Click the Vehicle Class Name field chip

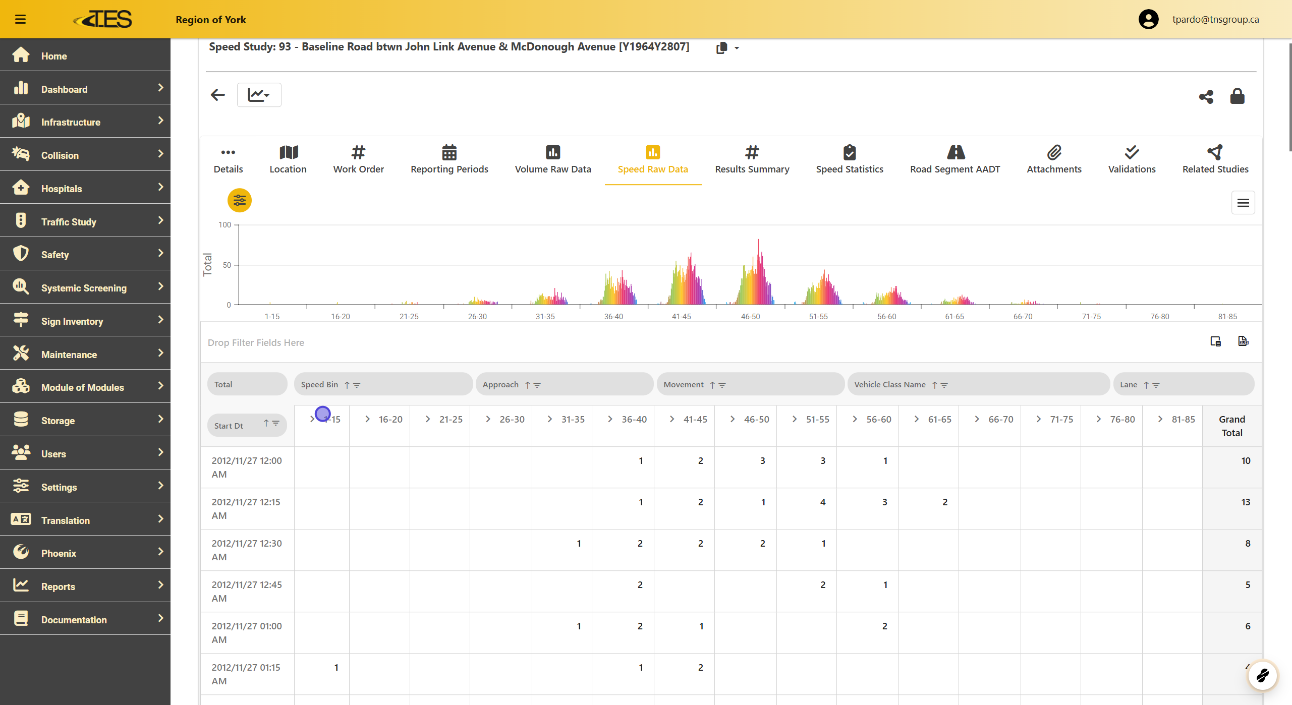[889, 384]
